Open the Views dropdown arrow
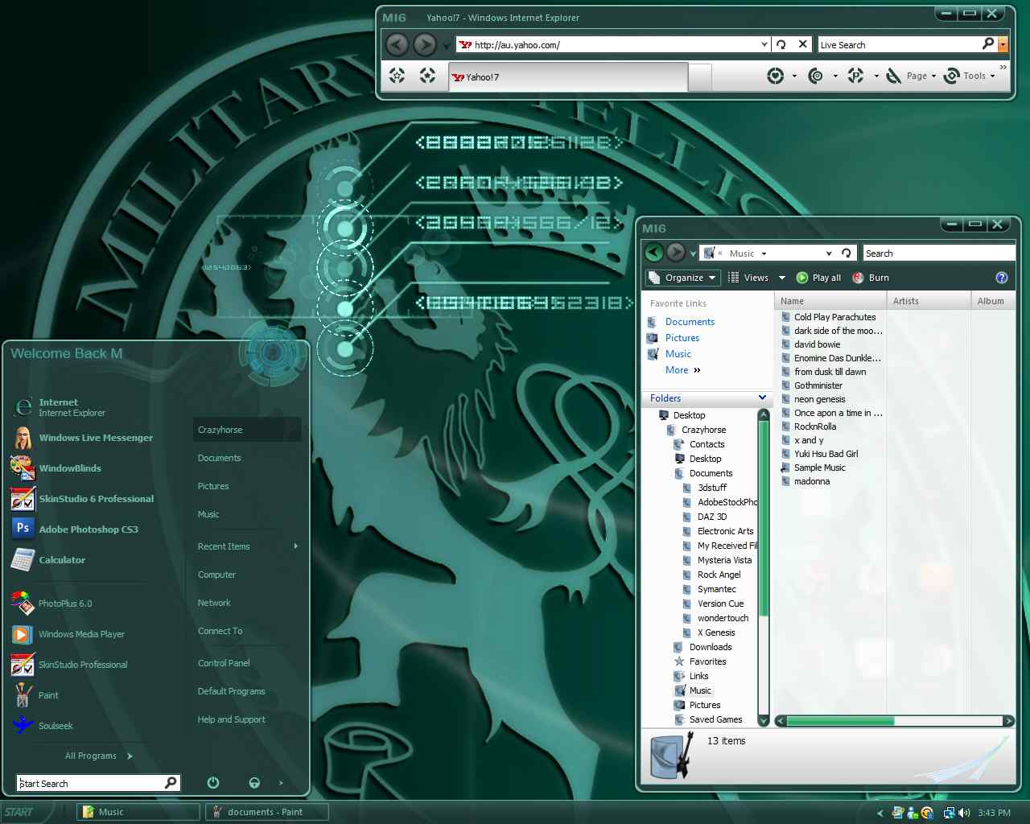 point(781,278)
